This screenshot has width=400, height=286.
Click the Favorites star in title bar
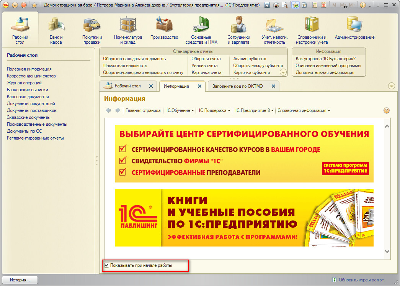pos(34,5)
